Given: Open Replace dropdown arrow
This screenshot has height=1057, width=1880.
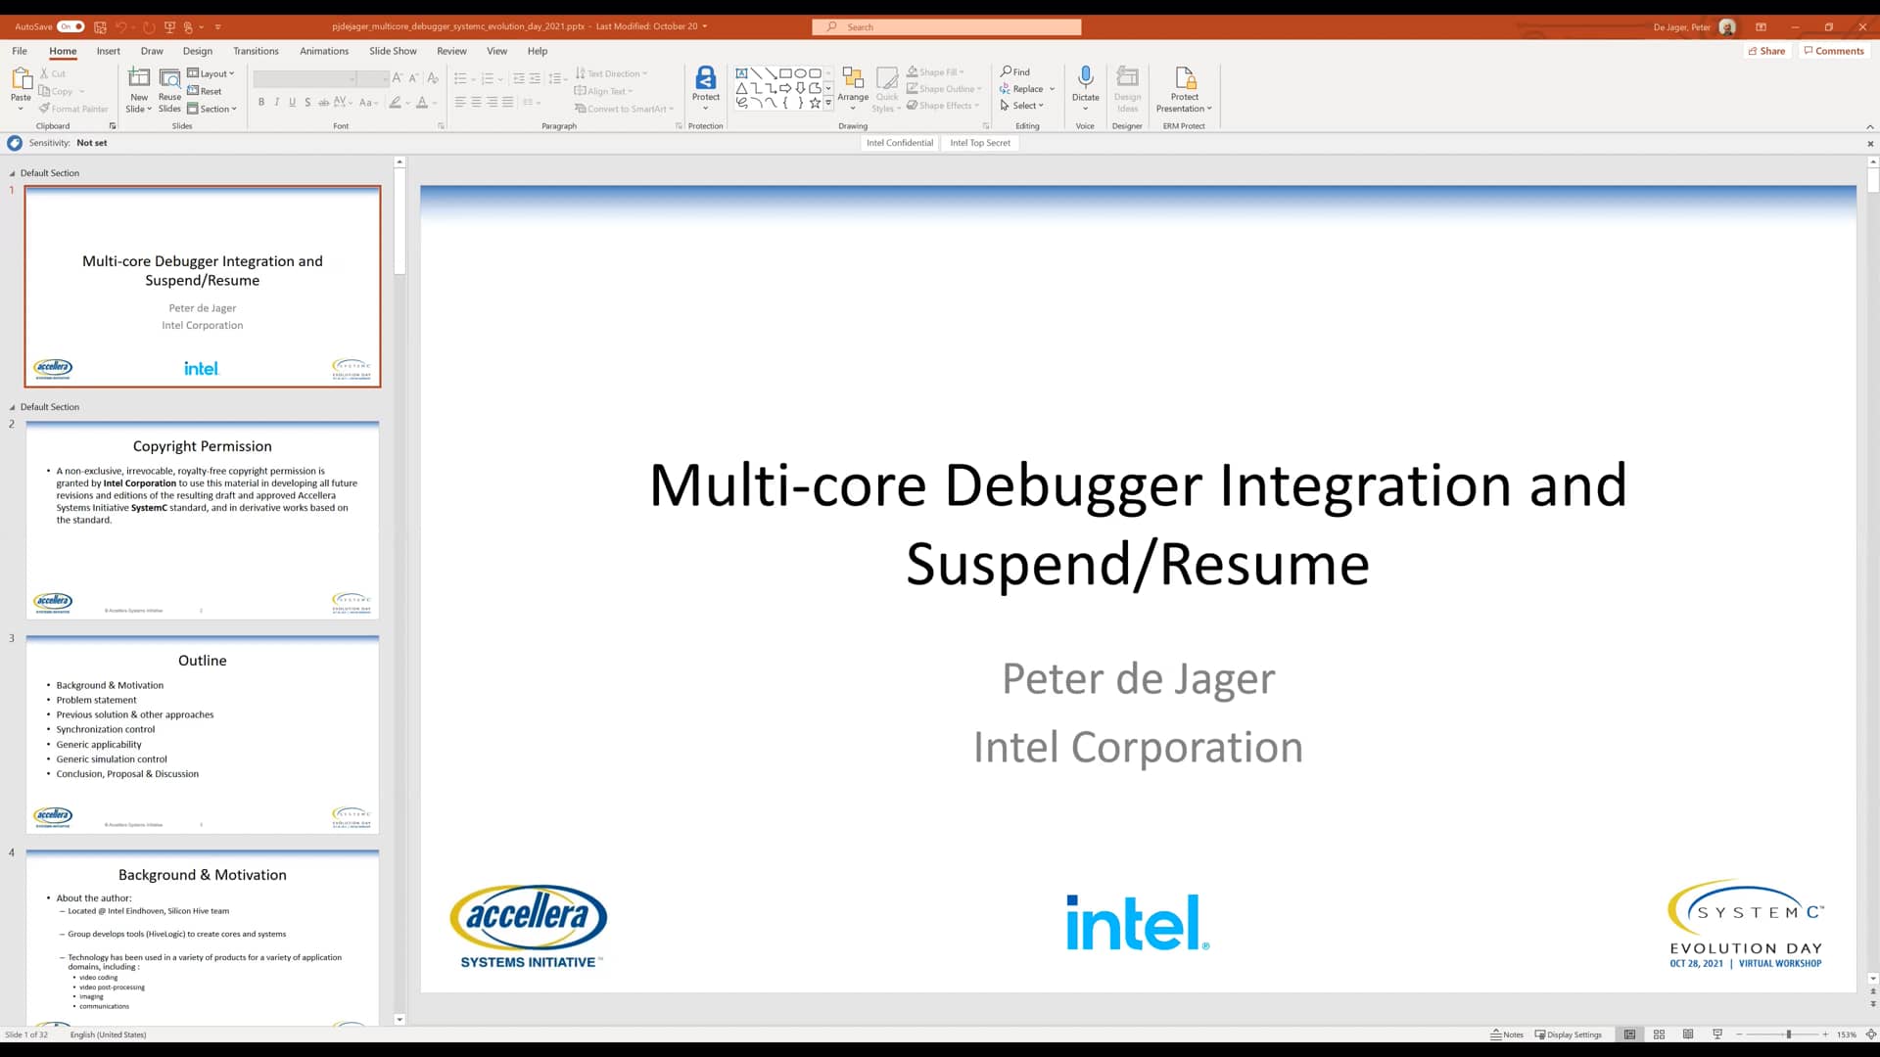Looking at the screenshot, I should pos(1053,89).
